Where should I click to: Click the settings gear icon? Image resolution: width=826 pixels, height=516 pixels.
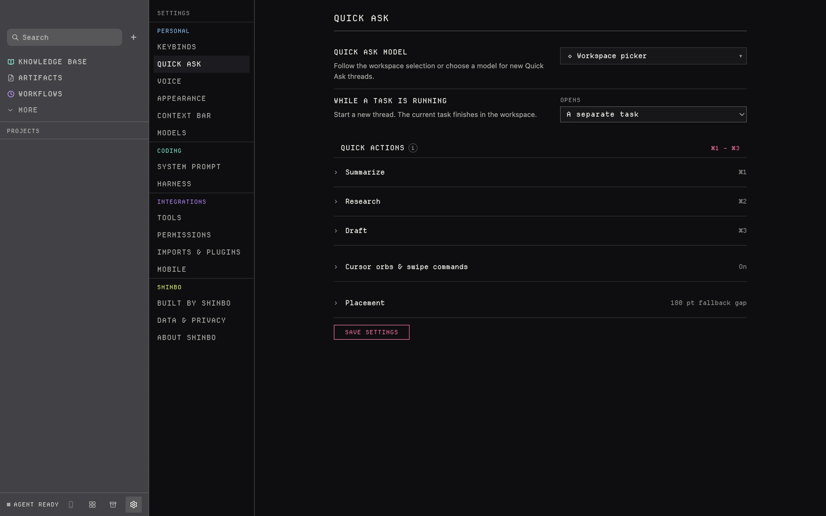point(133,505)
